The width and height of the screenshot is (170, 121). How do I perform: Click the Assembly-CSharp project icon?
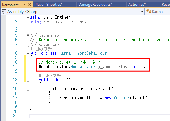coord(4,11)
